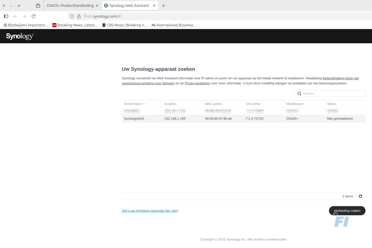Refresh the device list icon beside 2 items
The width and height of the screenshot is (372, 248).
pyautogui.click(x=360, y=196)
